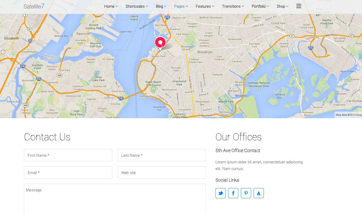Focus the Last Name field
Screen dimensions: 362x213
[162, 155]
